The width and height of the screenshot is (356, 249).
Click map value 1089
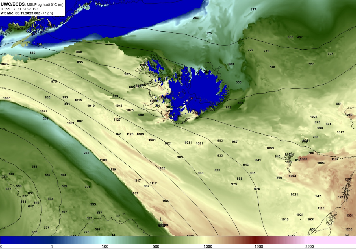(140, 134)
